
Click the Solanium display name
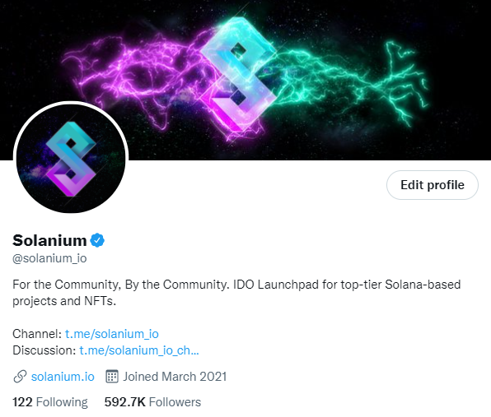pos(49,240)
